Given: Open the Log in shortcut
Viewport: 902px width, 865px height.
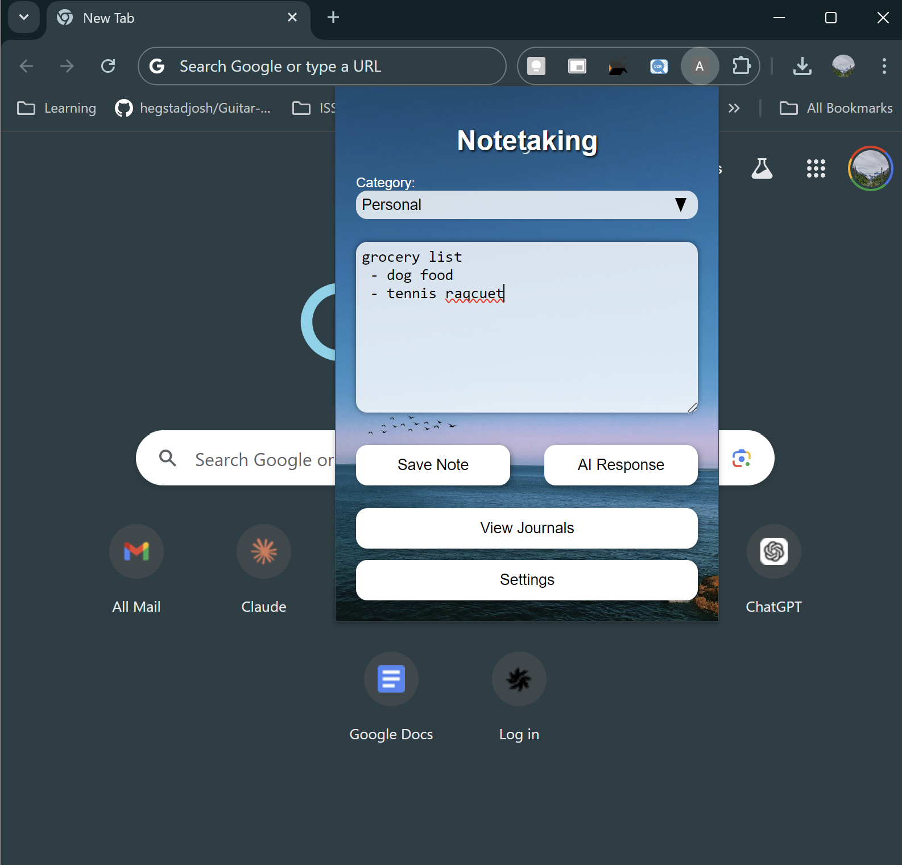Looking at the screenshot, I should [x=519, y=697].
